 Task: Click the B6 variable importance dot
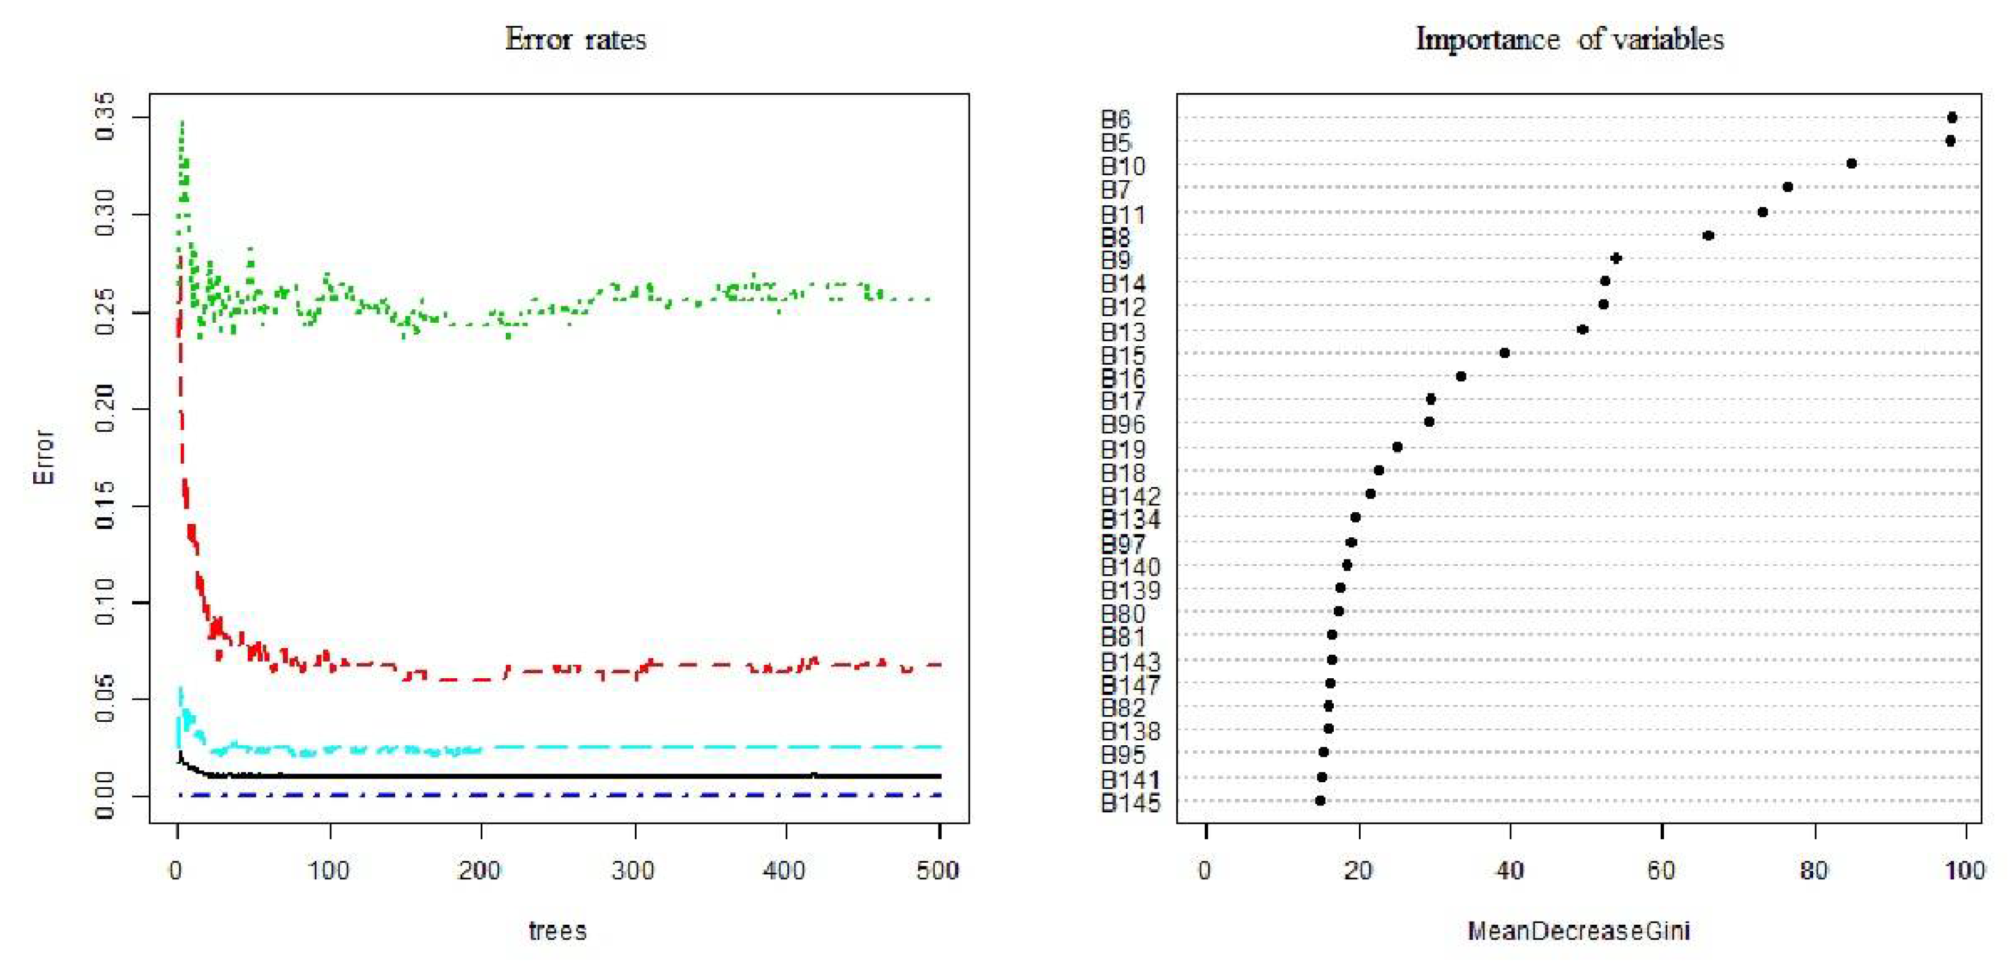1952,117
